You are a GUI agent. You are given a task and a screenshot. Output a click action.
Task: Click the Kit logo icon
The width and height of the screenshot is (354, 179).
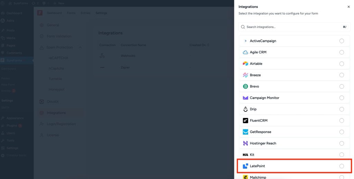point(245,155)
